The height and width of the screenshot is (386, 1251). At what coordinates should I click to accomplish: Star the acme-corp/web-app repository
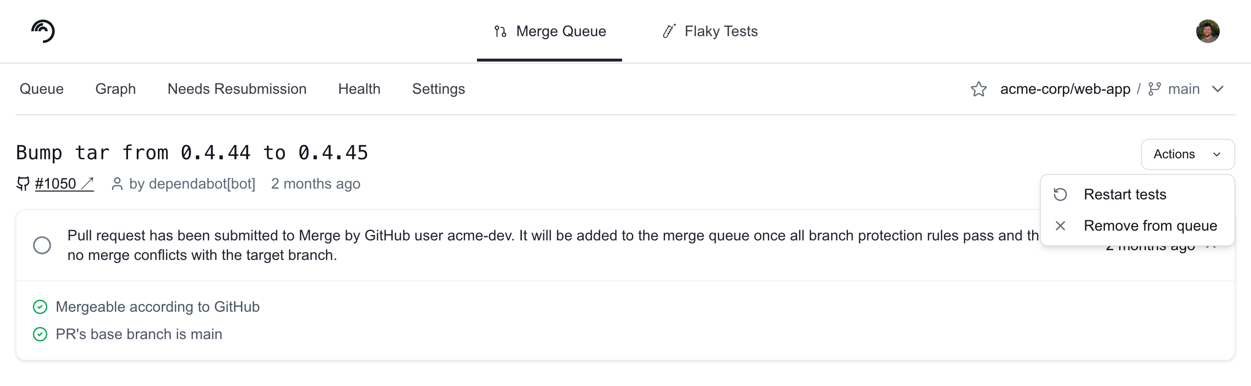(978, 89)
